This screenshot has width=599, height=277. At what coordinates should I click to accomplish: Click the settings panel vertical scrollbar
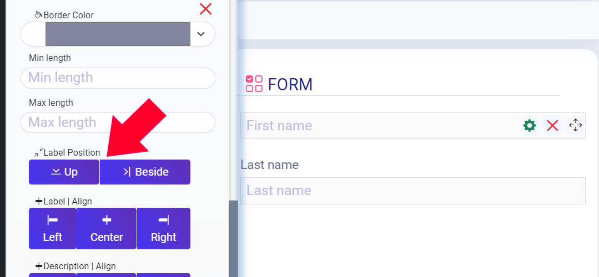click(x=233, y=239)
